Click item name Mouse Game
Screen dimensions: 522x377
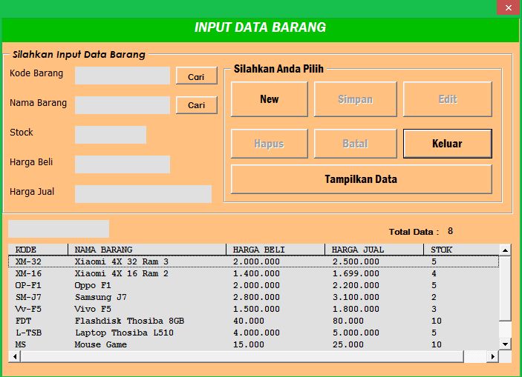click(100, 344)
